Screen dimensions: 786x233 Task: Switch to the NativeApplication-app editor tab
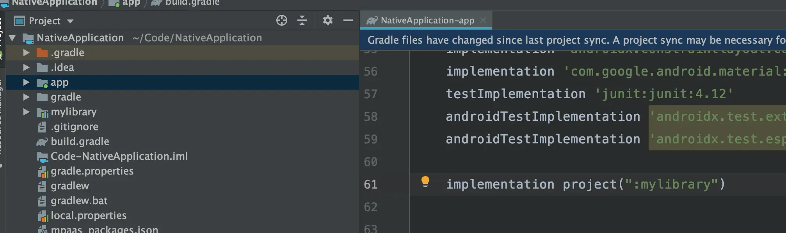pos(427,21)
